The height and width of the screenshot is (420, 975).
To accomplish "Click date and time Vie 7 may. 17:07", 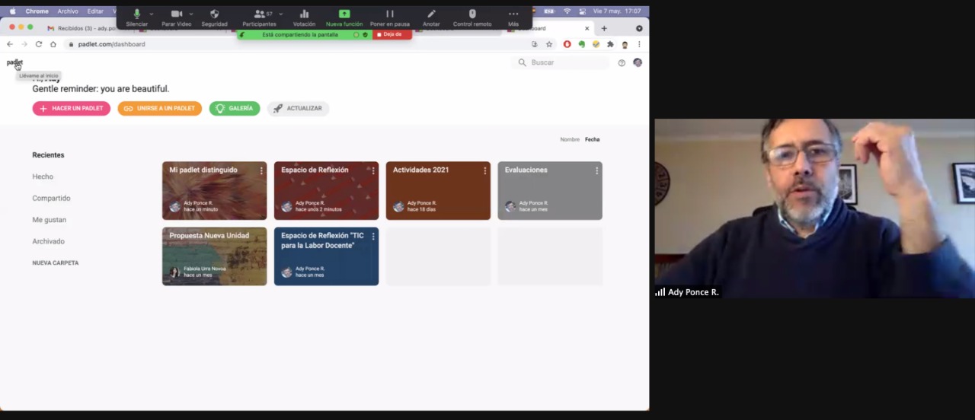I will point(616,11).
